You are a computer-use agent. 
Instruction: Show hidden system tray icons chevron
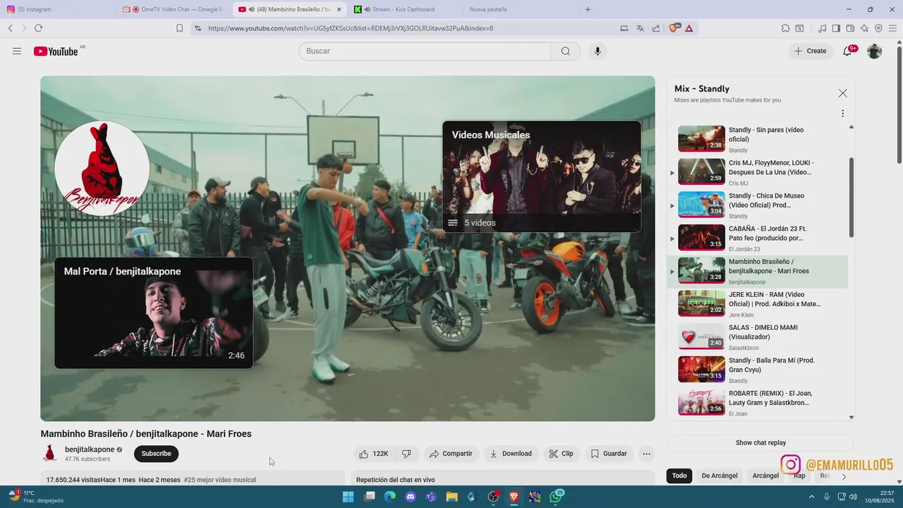tap(812, 497)
